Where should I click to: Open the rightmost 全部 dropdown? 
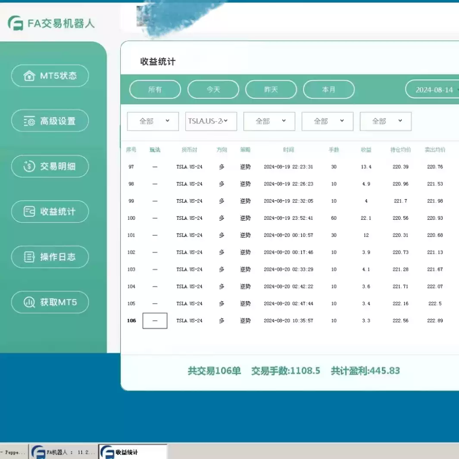pyautogui.click(x=386, y=121)
